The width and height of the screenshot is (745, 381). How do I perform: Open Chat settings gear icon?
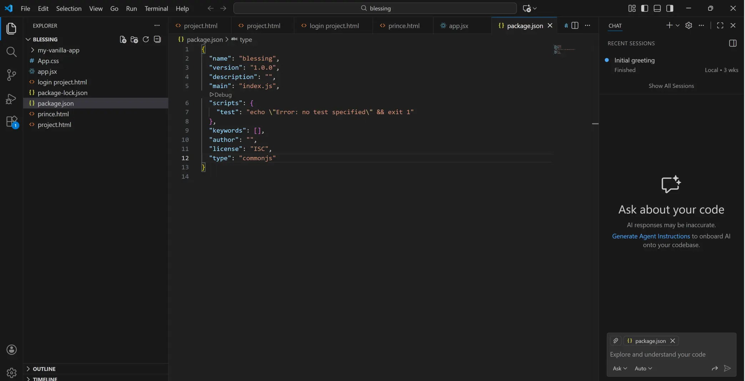(689, 25)
